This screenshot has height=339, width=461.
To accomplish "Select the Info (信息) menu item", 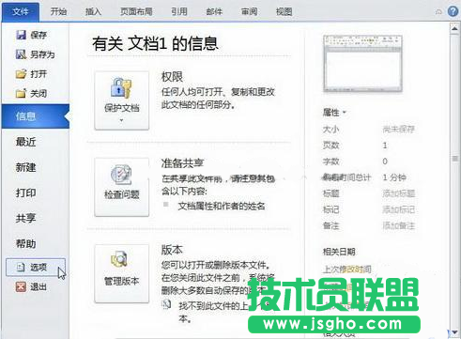I will (36, 116).
